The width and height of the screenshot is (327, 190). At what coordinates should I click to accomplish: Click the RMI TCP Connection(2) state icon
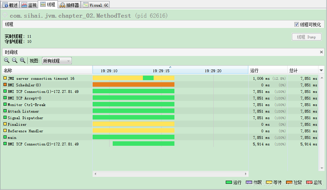click(5, 144)
